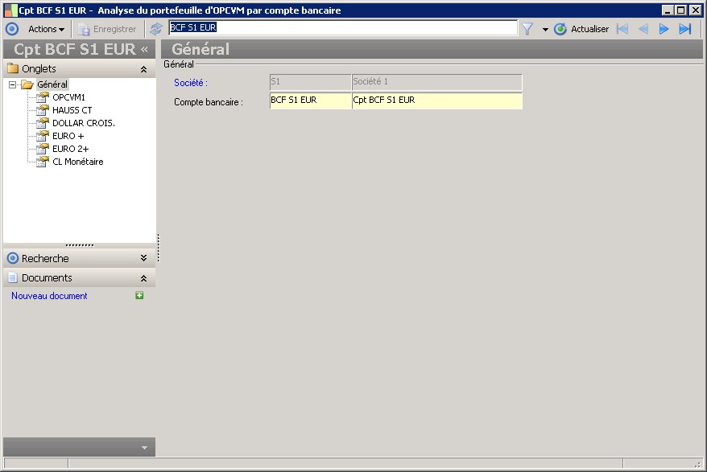Open the filter dropdown arrow
This screenshot has width=707, height=472.
coord(545,30)
